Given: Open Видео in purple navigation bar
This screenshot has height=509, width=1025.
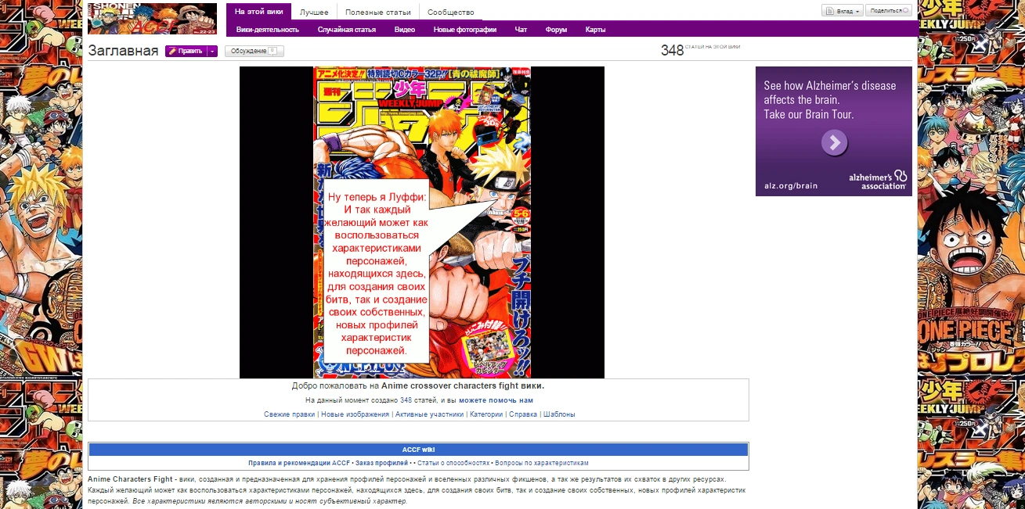Looking at the screenshot, I should click(405, 30).
